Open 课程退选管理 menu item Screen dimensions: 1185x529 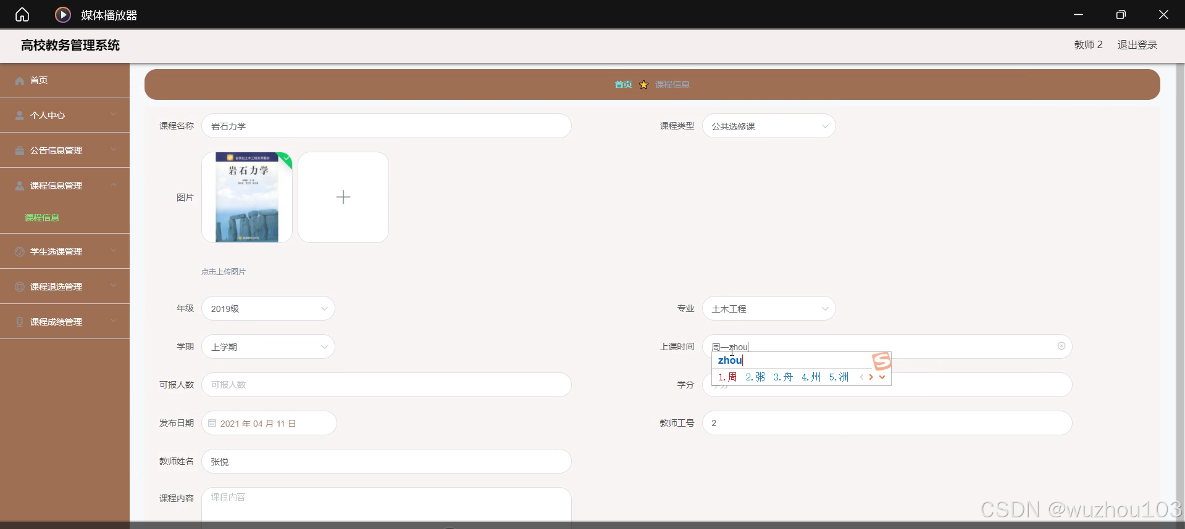coord(65,287)
